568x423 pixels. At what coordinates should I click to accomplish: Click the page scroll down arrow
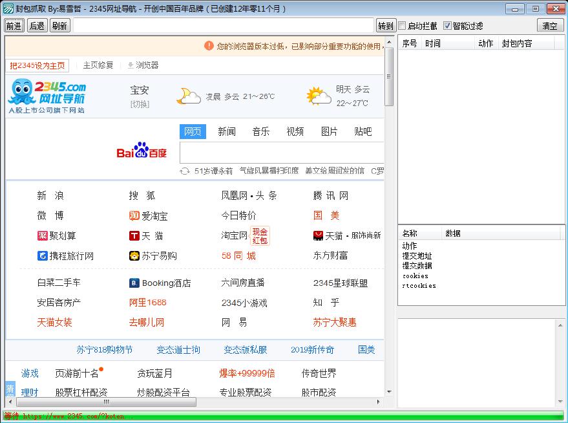tap(389, 391)
